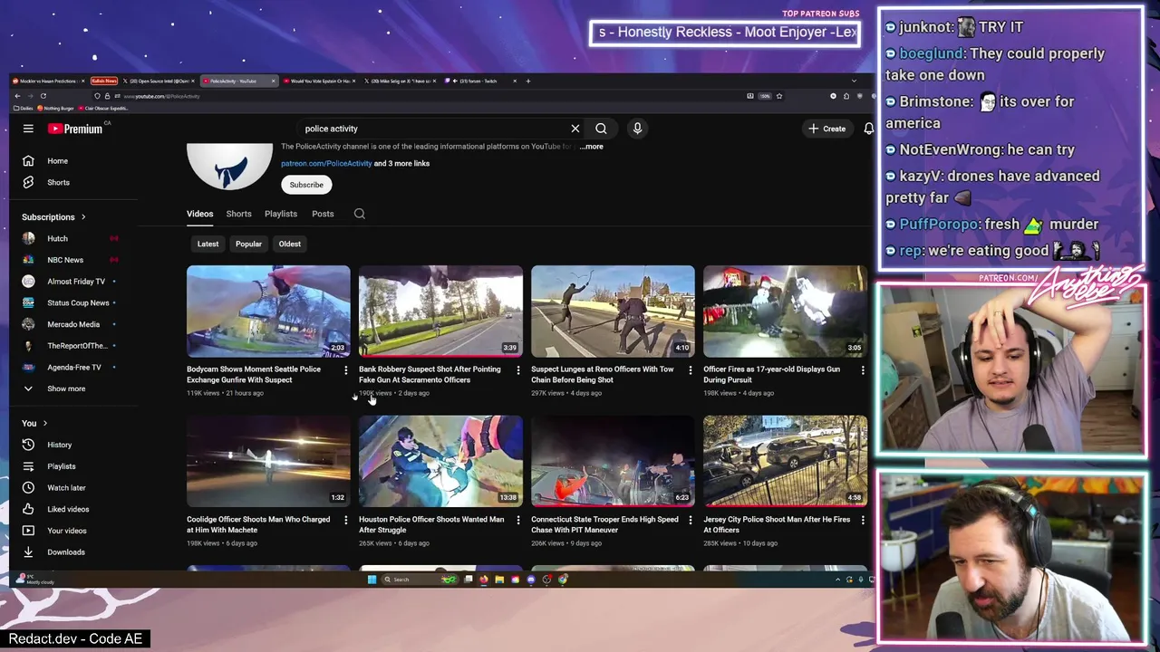Open the browser tab list dropdown
Screen dimensions: 1160x652
(853, 81)
